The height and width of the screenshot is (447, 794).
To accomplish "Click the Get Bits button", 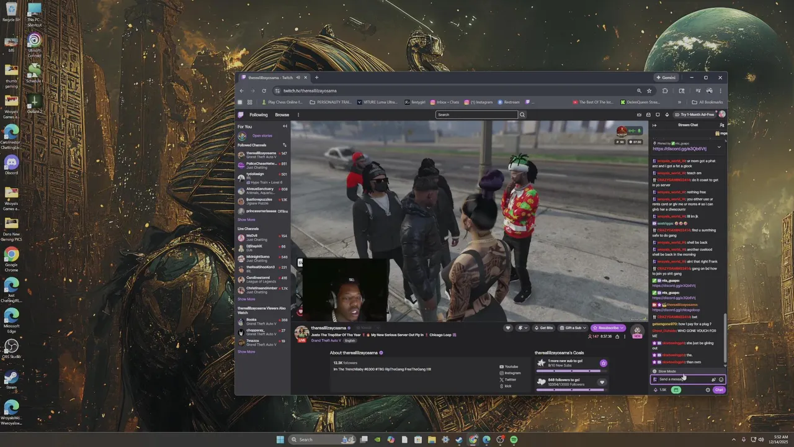I will point(543,328).
